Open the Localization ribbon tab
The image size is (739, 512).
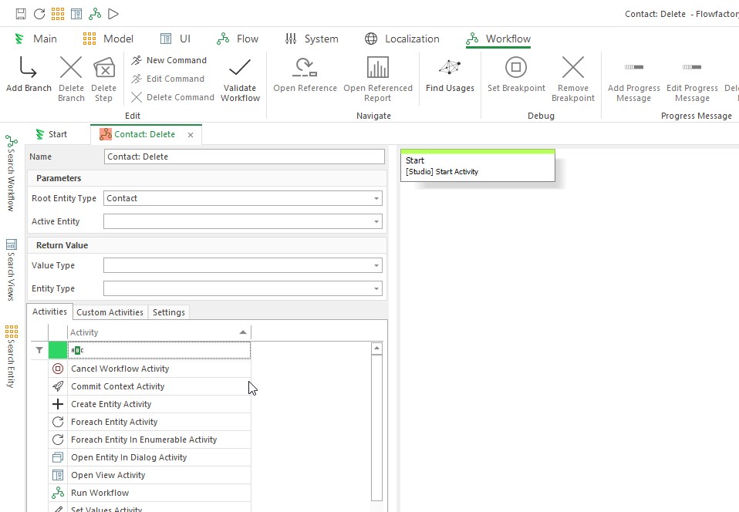coord(402,39)
